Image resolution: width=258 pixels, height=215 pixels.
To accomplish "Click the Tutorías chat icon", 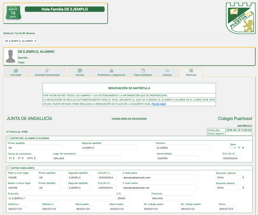I will [x=167, y=71].
